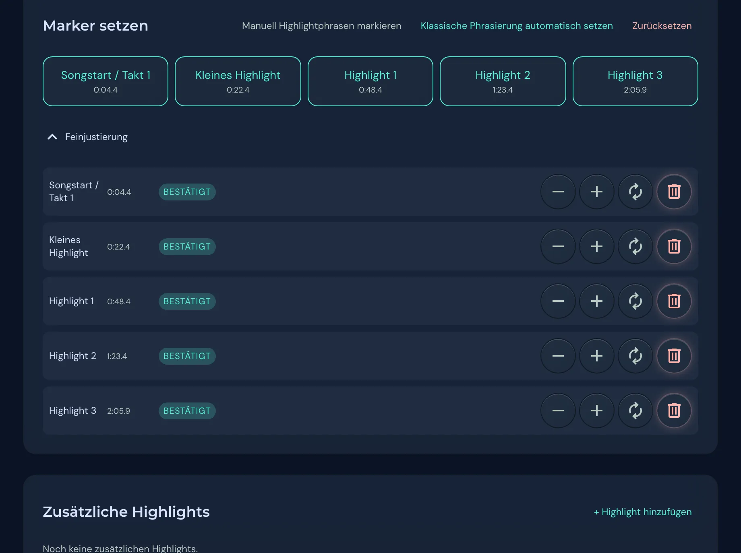The image size is (741, 553).
Task: Click BESTÄTIGT badge in Kleines Highlight row
Action: (x=187, y=247)
